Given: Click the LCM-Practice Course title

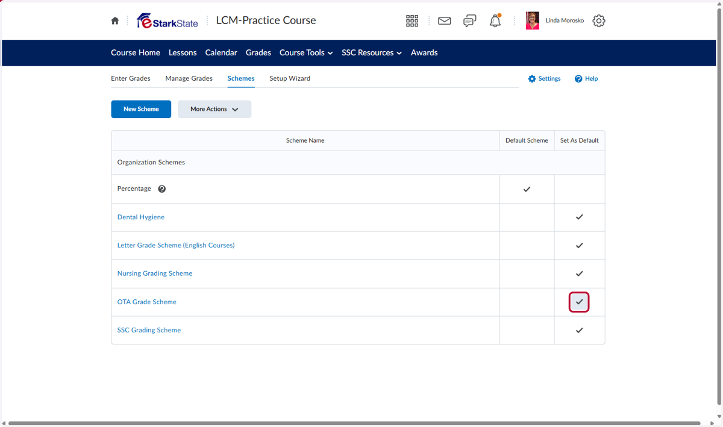Looking at the screenshot, I should pos(266,20).
